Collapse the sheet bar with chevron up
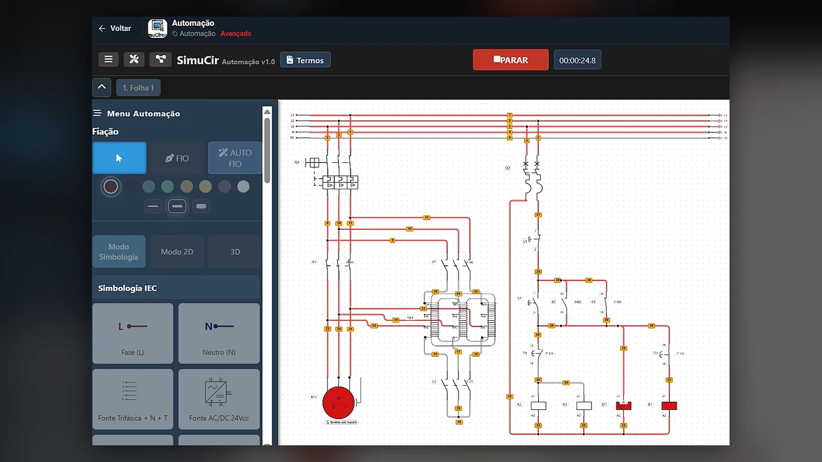822x462 pixels. [101, 87]
